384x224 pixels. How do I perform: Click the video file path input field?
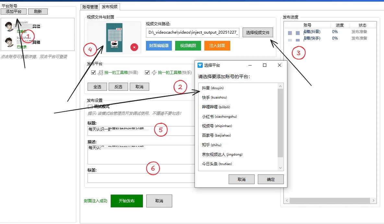pyautogui.click(x=191, y=32)
